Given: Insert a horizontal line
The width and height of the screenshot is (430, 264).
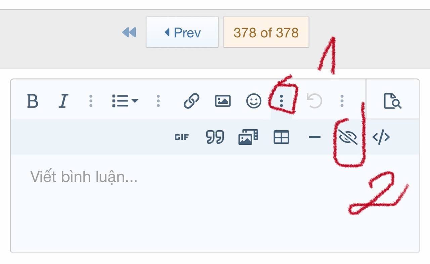Looking at the screenshot, I should (x=314, y=137).
